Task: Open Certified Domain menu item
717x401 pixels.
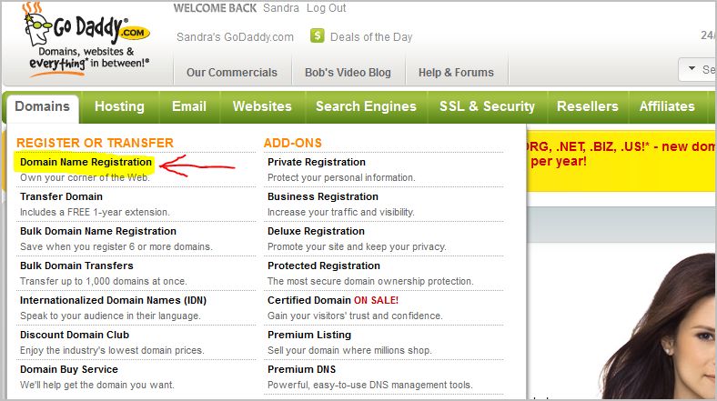Action: click(308, 300)
